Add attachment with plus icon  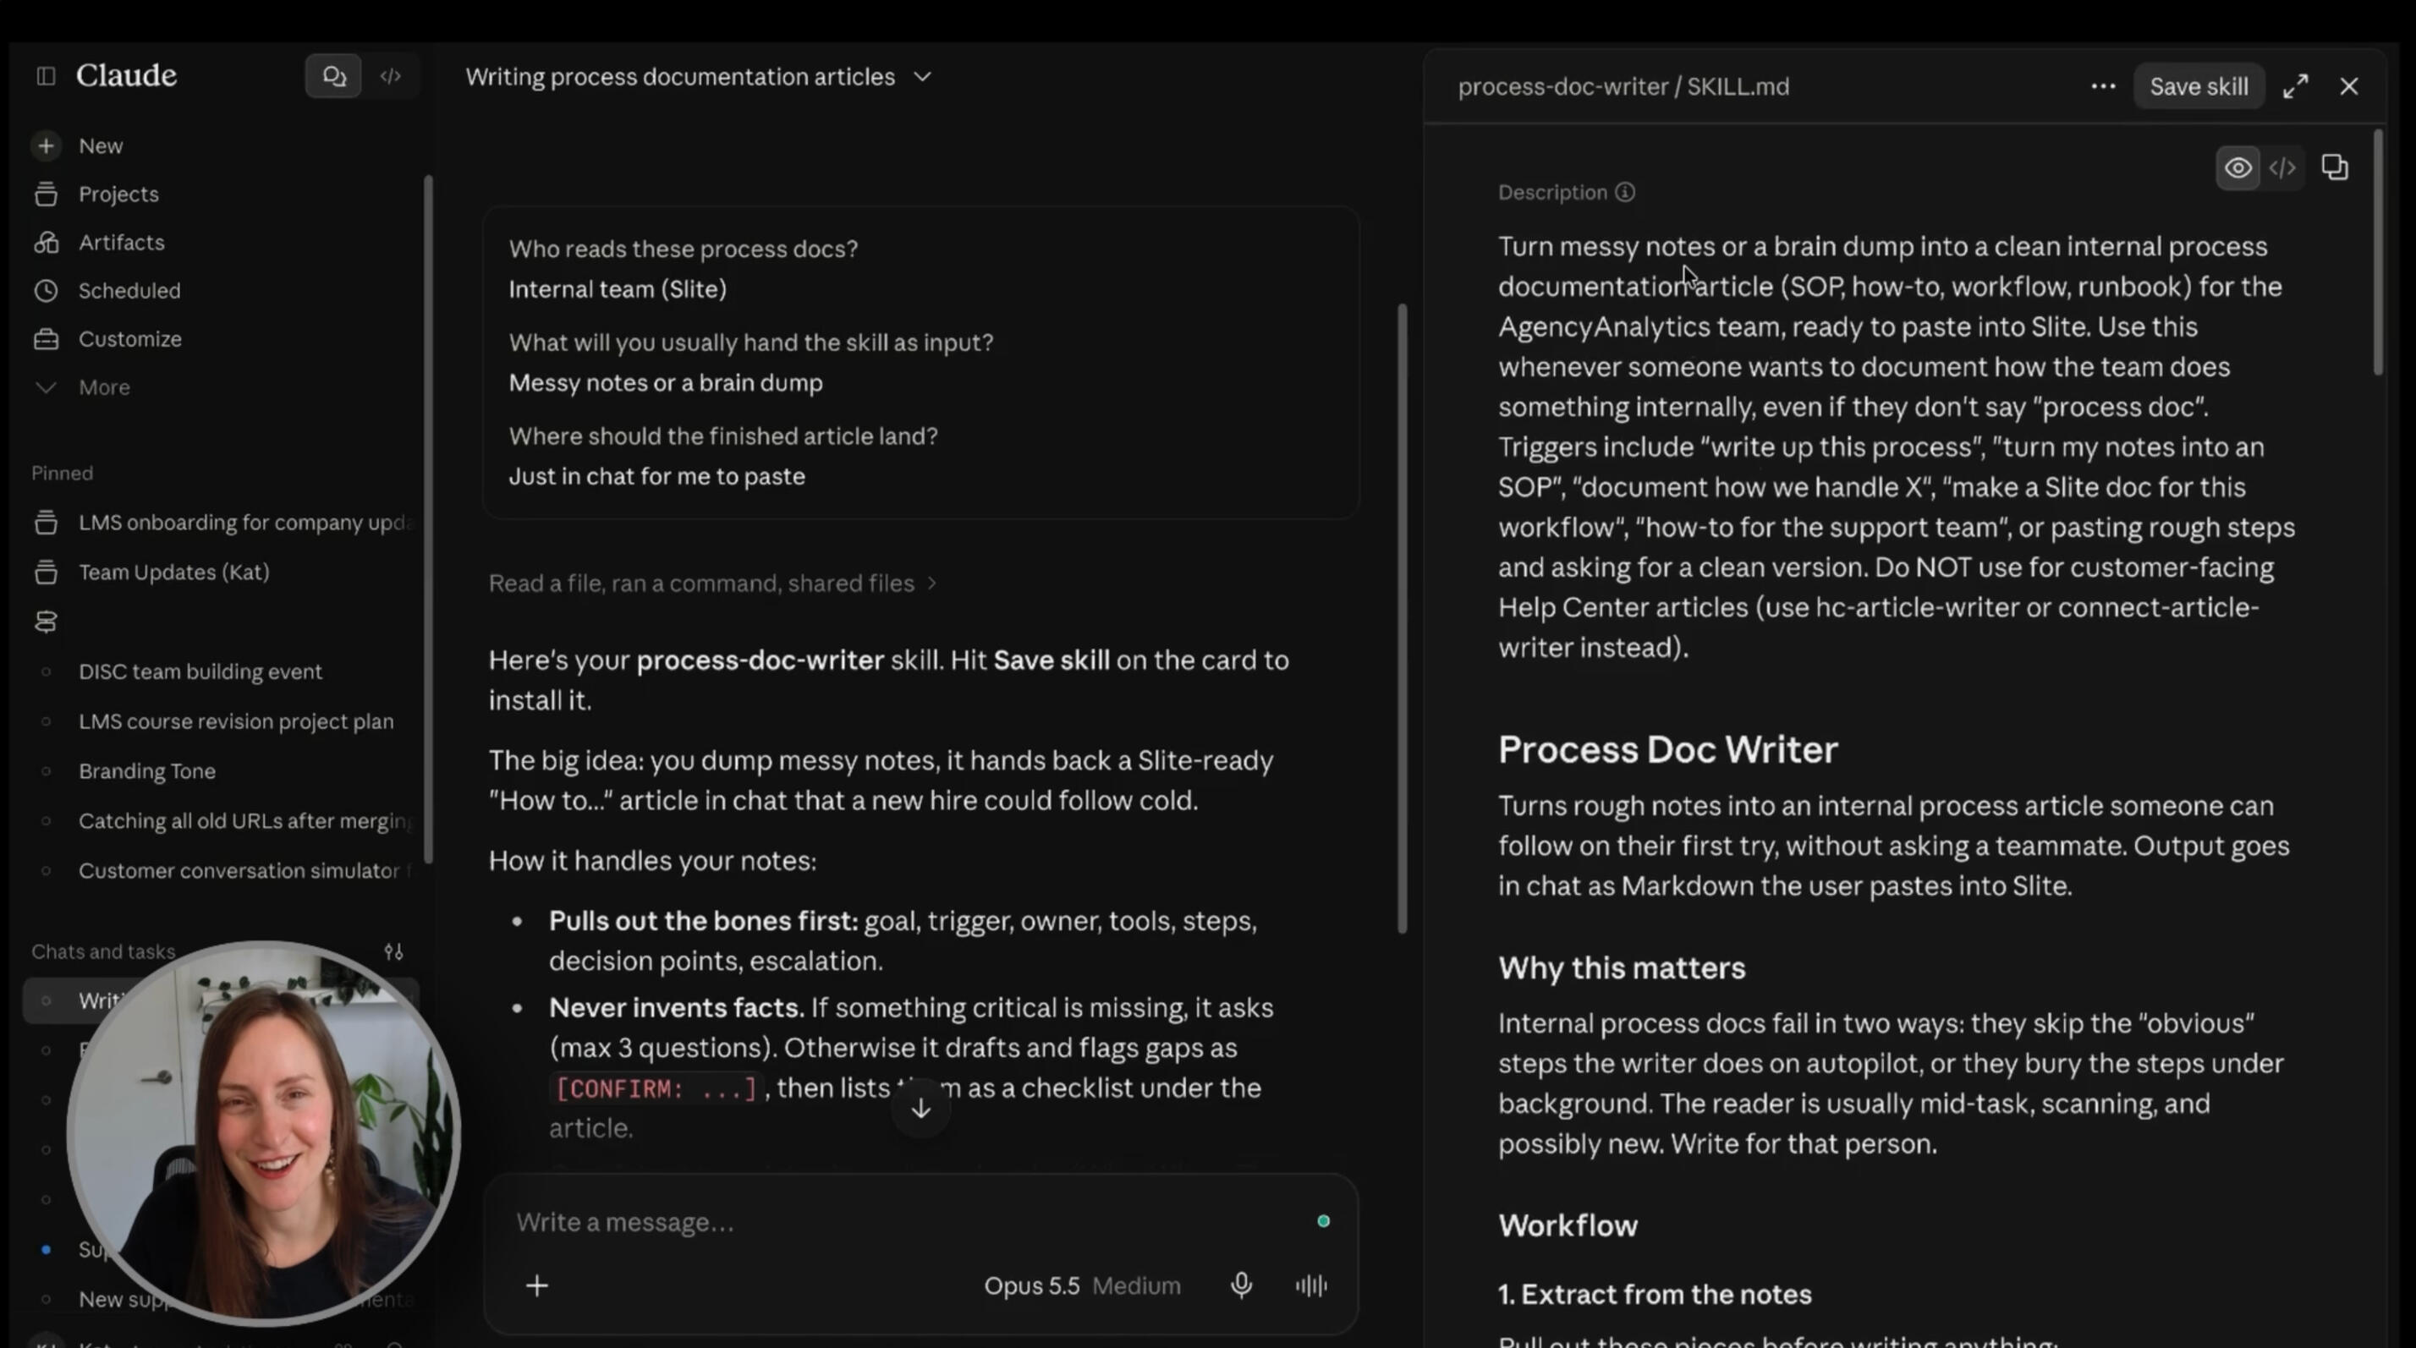coord(536,1285)
